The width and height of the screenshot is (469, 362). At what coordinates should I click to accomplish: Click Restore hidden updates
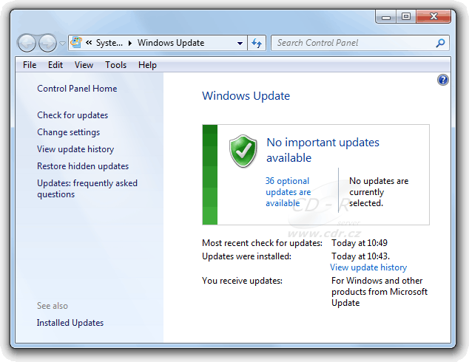click(83, 166)
